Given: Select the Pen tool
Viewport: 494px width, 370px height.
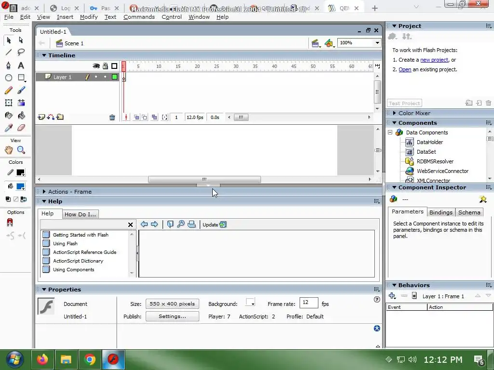Looking at the screenshot, I should [x=9, y=65].
